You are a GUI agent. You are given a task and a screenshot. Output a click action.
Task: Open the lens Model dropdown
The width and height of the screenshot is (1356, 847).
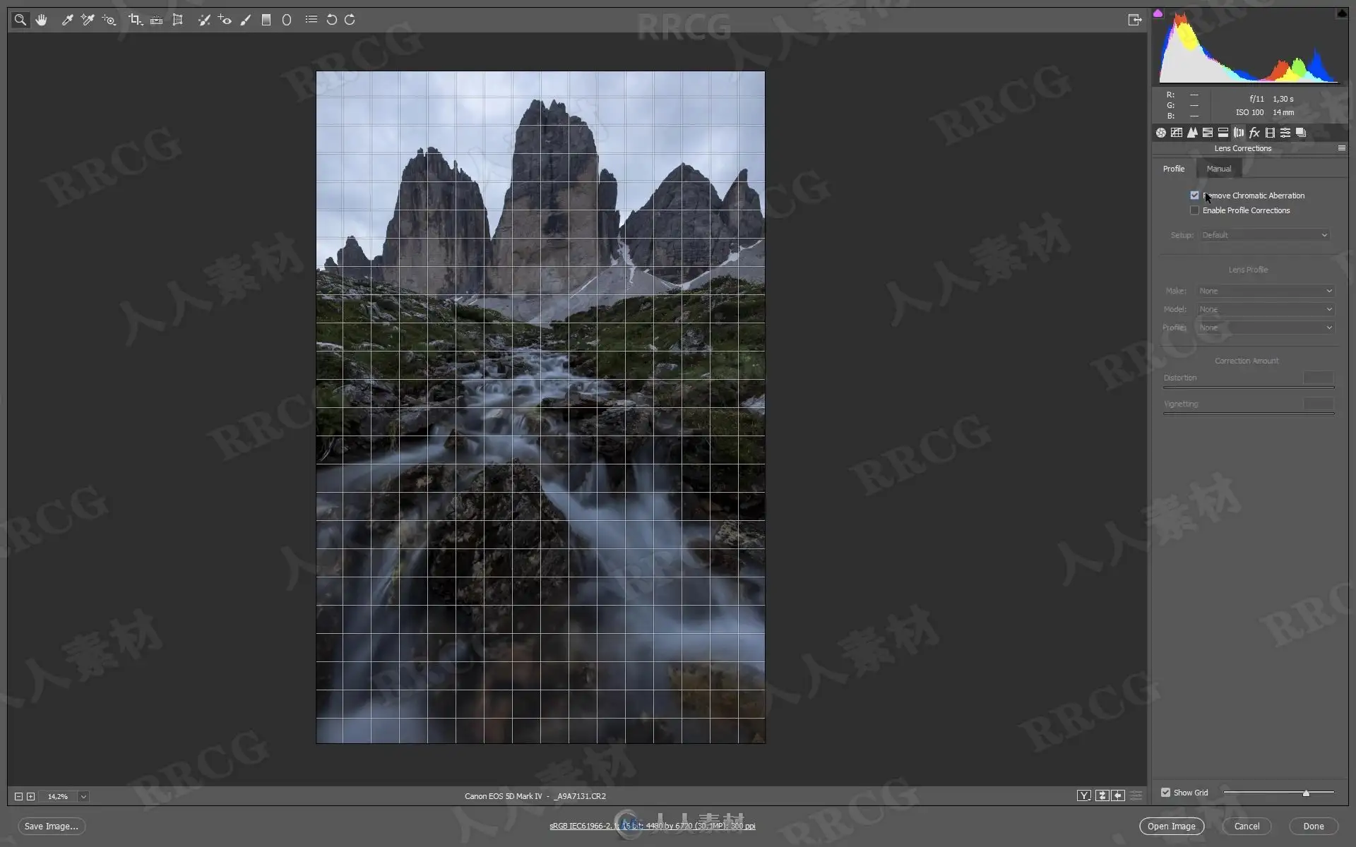pos(1266,309)
